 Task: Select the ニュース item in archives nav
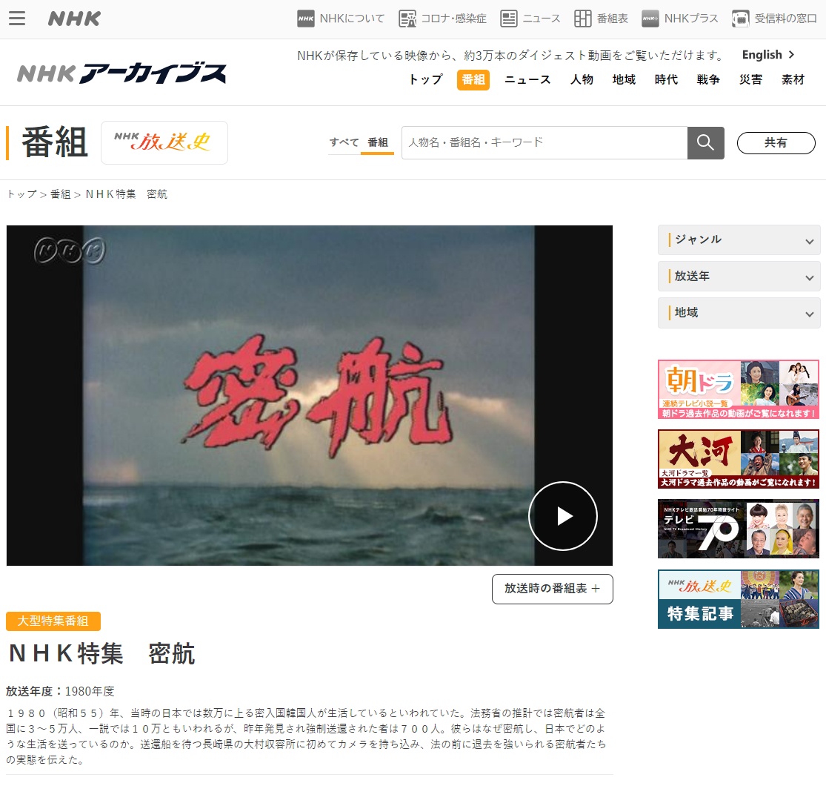(x=527, y=79)
